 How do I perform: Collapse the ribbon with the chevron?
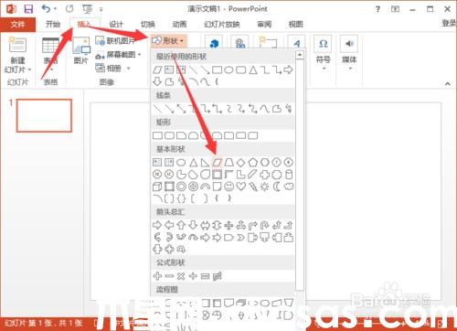point(448,83)
